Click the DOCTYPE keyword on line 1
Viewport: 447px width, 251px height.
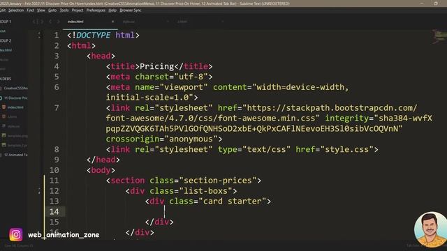click(x=93, y=36)
